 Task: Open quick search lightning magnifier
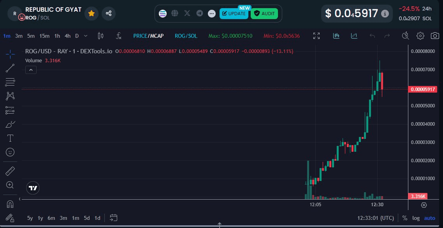click(405, 35)
